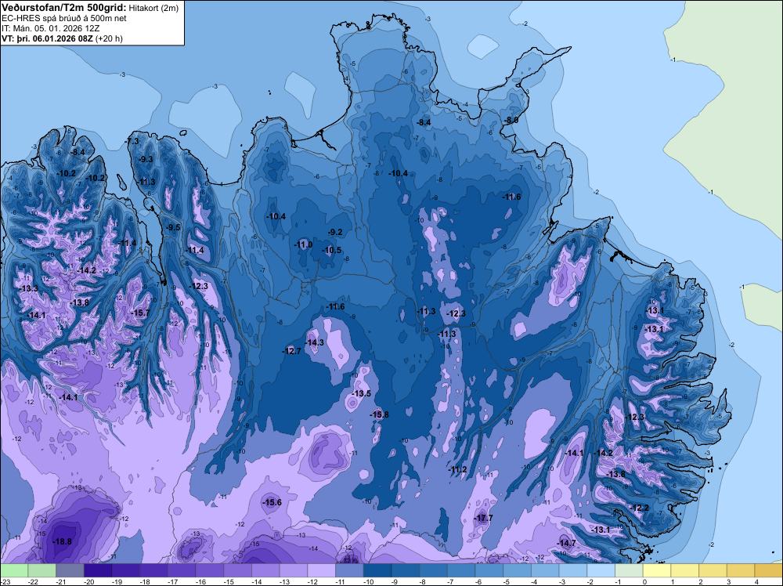Click the '(+20 h)' forecast offset text
Screen dimensions: 783x586
coord(108,38)
